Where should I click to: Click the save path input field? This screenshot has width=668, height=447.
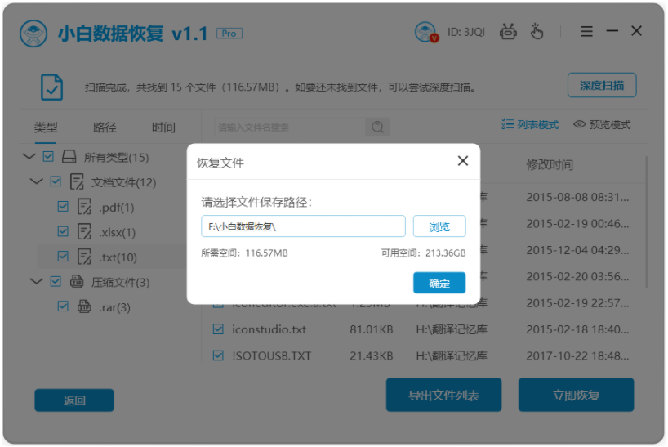click(x=303, y=226)
